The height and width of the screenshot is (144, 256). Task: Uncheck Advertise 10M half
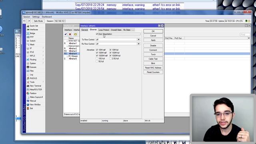click(x=97, y=50)
